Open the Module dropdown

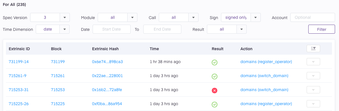[117, 17]
